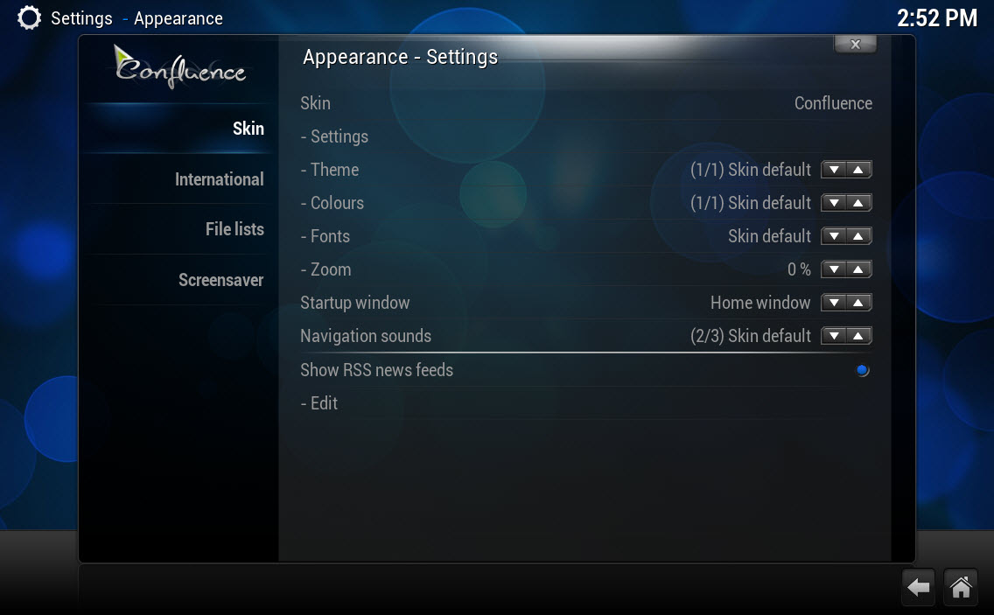Image resolution: width=994 pixels, height=615 pixels.
Task: Click the home icon button
Action: click(961, 588)
